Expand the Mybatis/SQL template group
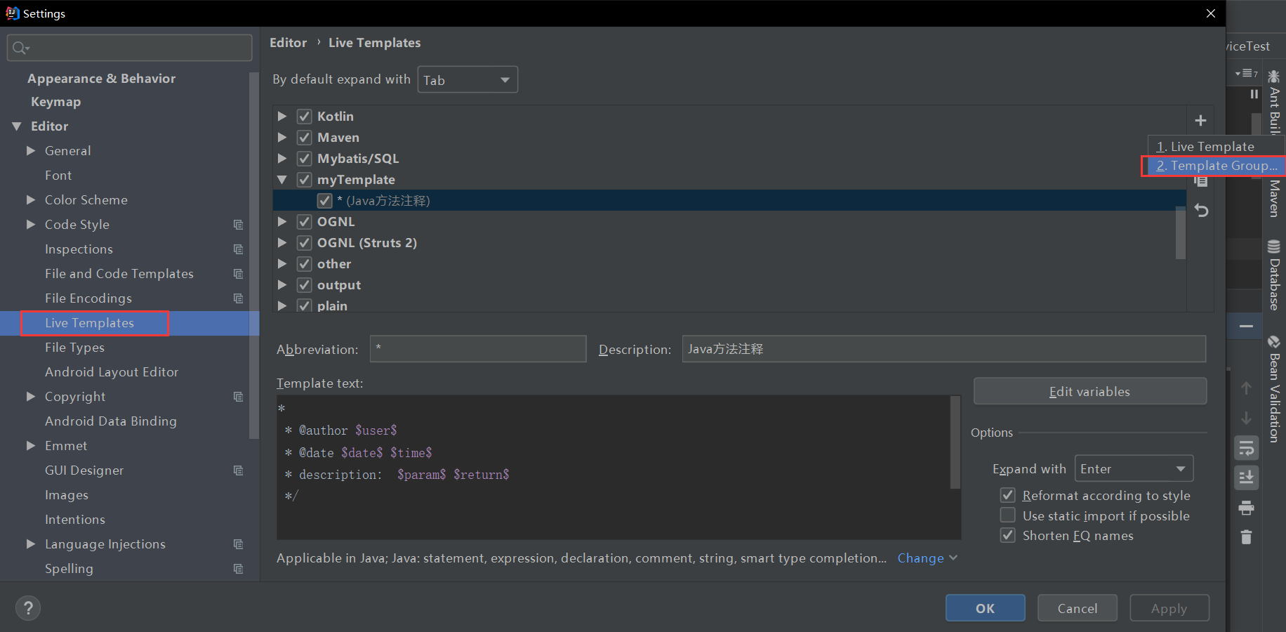 282,159
